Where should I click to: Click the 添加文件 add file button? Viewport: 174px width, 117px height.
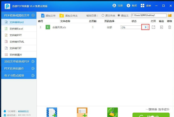(x=48, y=16)
